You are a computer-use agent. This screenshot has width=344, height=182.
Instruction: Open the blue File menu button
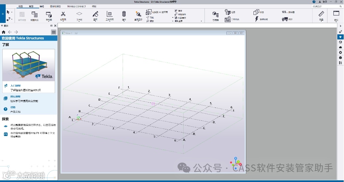(3, 14)
